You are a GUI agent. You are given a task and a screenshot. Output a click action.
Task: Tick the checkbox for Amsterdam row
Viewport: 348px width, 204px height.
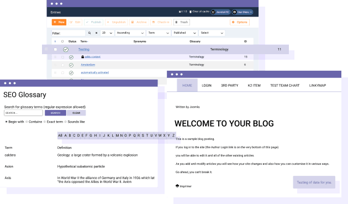(x=62, y=65)
